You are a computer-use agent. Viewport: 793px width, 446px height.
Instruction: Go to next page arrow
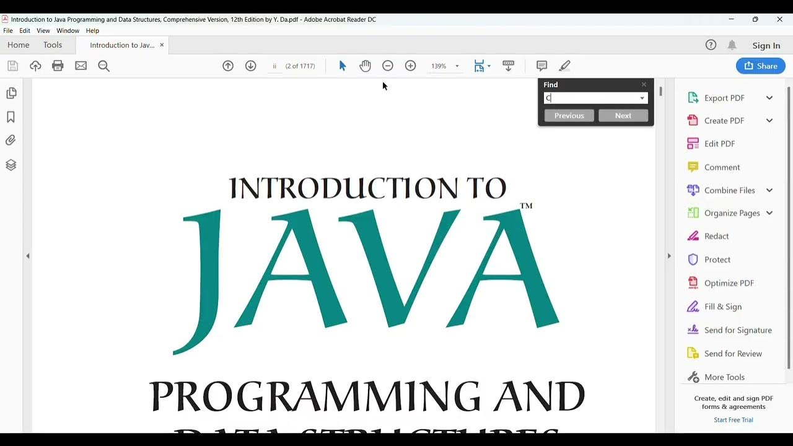point(250,66)
